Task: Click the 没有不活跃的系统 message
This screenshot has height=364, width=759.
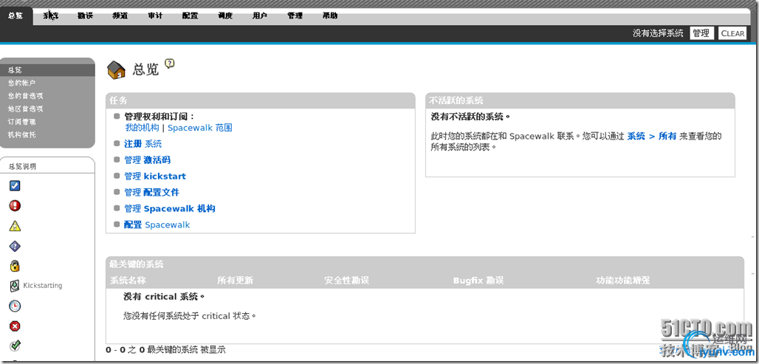Action: (470, 117)
